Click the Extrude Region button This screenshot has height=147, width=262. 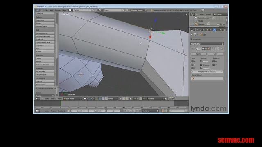tap(45, 33)
